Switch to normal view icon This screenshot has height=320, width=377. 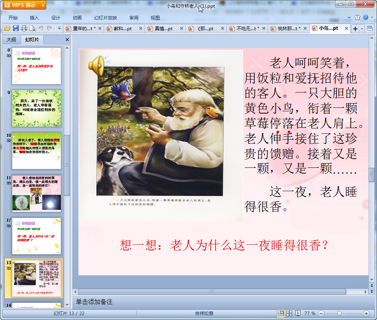281,313
